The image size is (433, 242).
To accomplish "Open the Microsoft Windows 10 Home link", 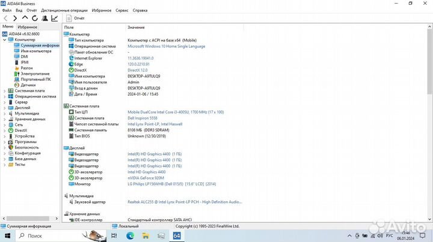I will [166, 46].
